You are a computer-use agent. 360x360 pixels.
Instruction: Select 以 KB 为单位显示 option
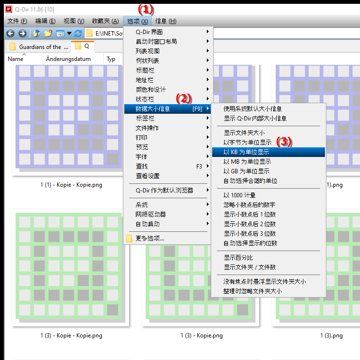click(268, 152)
